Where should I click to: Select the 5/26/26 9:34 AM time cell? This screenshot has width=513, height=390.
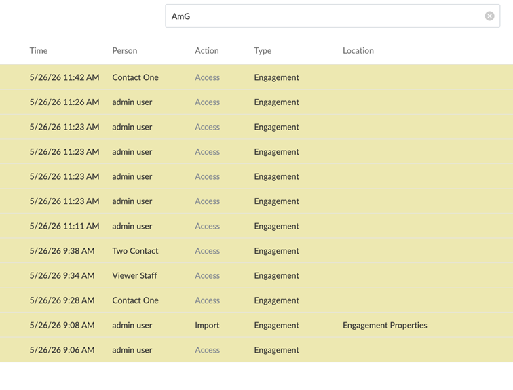(62, 276)
